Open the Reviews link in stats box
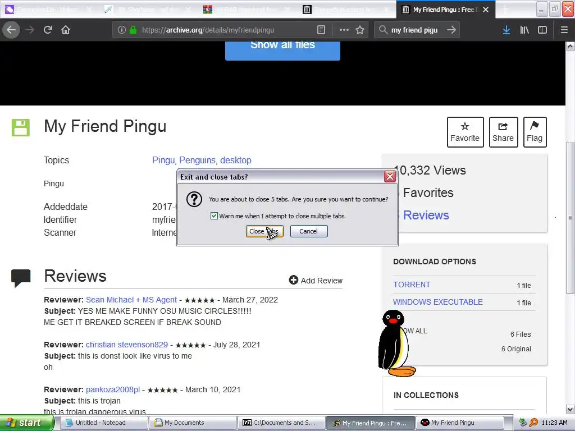 point(426,215)
